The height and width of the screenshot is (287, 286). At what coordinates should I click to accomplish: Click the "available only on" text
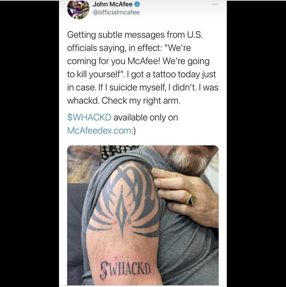pyautogui.click(x=146, y=117)
